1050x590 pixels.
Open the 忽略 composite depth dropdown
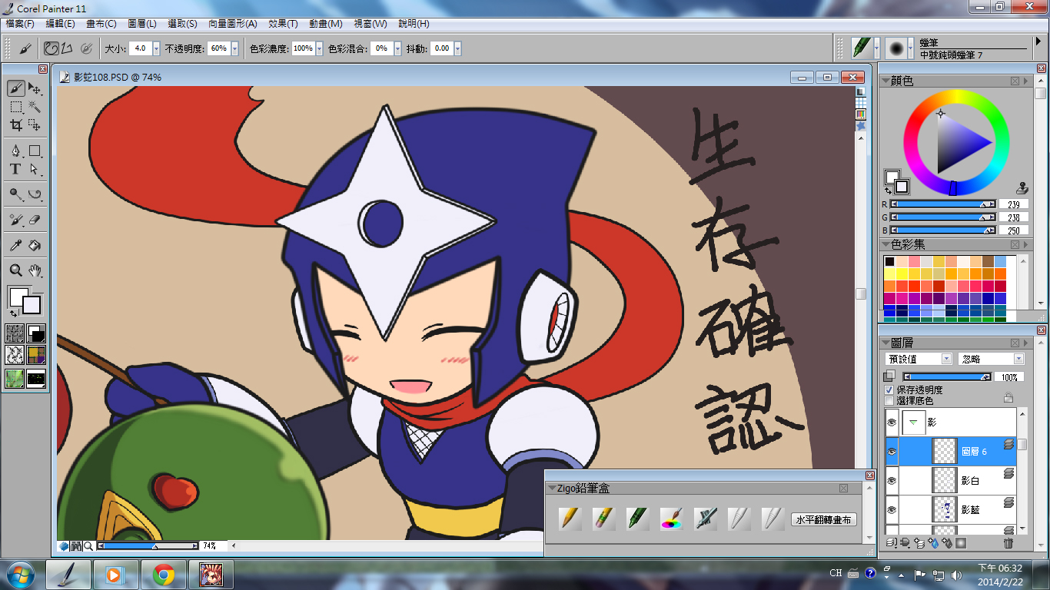click(991, 359)
